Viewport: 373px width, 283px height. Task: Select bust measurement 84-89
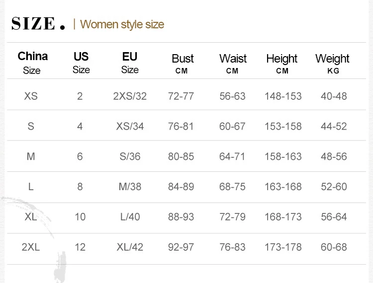(181, 187)
